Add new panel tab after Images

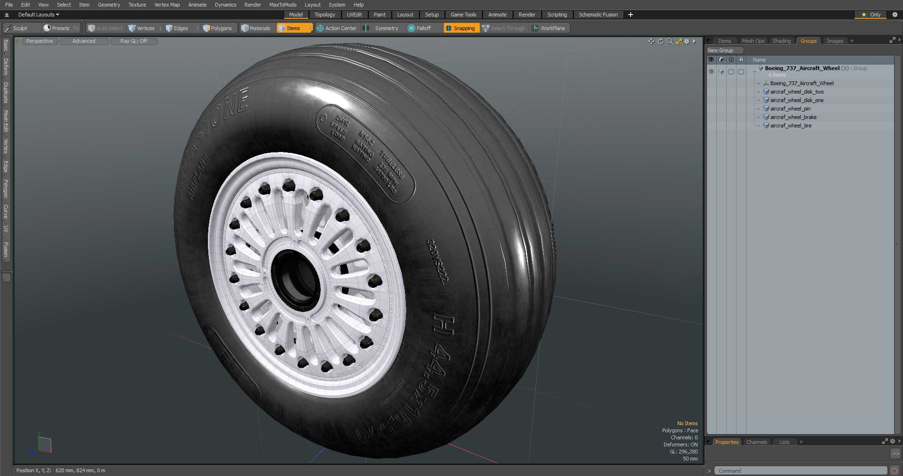coord(852,41)
